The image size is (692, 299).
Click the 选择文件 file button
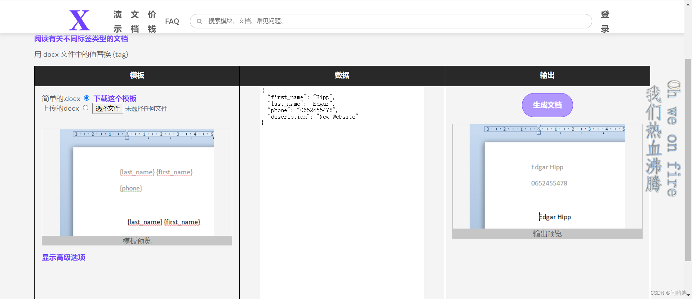[x=107, y=109]
